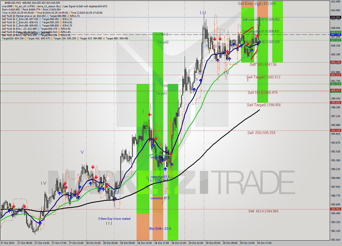Click the blue 'correction 87.5' label
Screen dimensions: 342x246
tap(160, 198)
